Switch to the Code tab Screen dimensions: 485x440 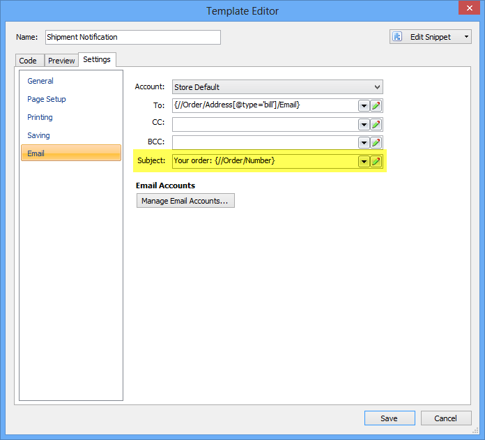click(28, 61)
